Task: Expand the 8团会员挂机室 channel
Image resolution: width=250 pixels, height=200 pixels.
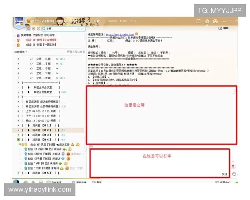Action: click(18, 92)
